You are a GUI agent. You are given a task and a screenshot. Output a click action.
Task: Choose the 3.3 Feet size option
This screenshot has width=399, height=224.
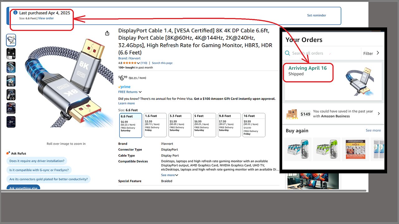pyautogui.click(x=180, y=125)
